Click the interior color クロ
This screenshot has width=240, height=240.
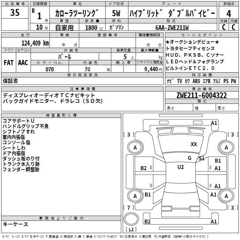coord(88,69)
